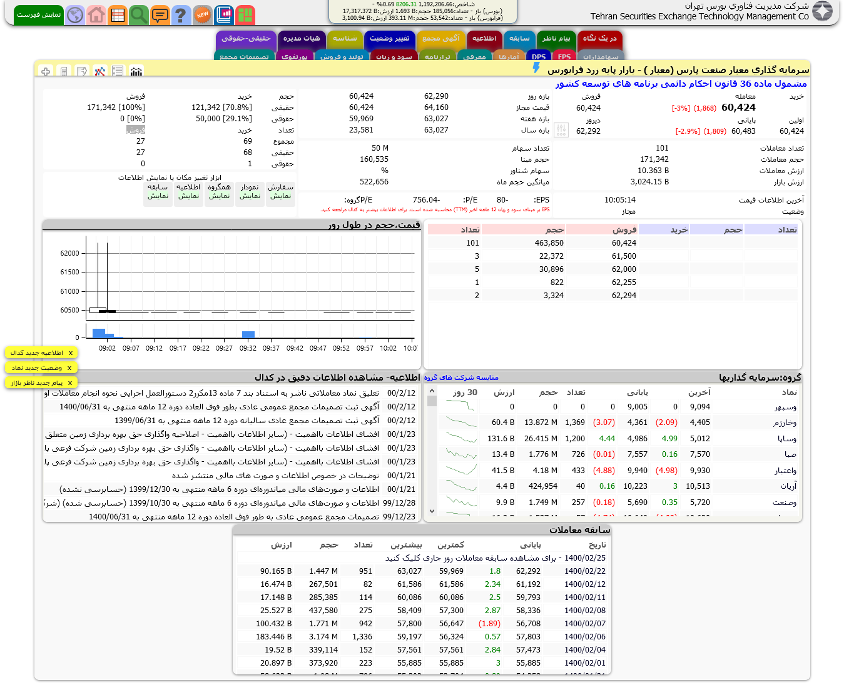Open the red-green grid layout icon
The width and height of the screenshot is (844, 685).
[x=245, y=14]
